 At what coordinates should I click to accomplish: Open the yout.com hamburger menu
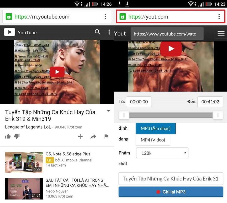pos(221,33)
